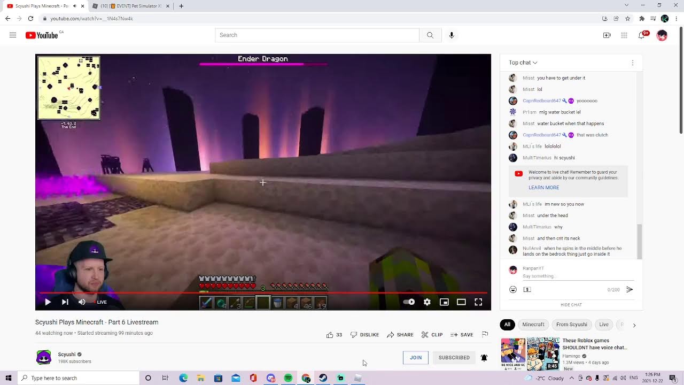This screenshot has height=385, width=684.
Task: Report the video with the flag icon
Action: coord(485,335)
